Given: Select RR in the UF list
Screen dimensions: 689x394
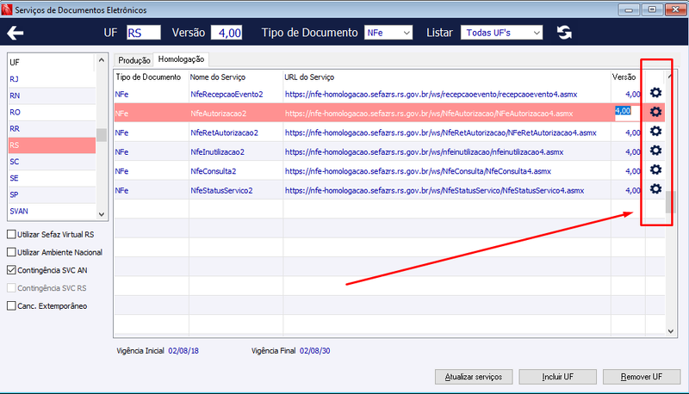Looking at the screenshot, I should [x=52, y=128].
